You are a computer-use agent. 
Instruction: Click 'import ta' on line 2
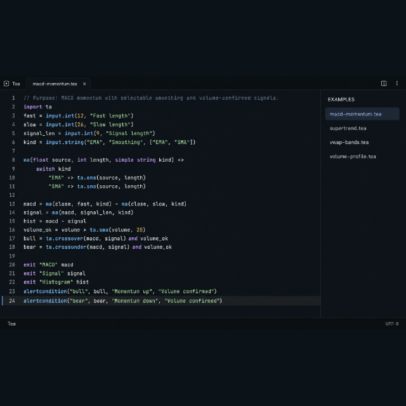(x=37, y=107)
